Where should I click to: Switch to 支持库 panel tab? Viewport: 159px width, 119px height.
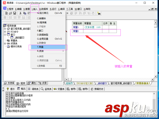coord(9,83)
